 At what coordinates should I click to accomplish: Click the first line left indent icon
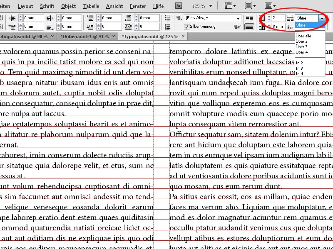point(12,27)
